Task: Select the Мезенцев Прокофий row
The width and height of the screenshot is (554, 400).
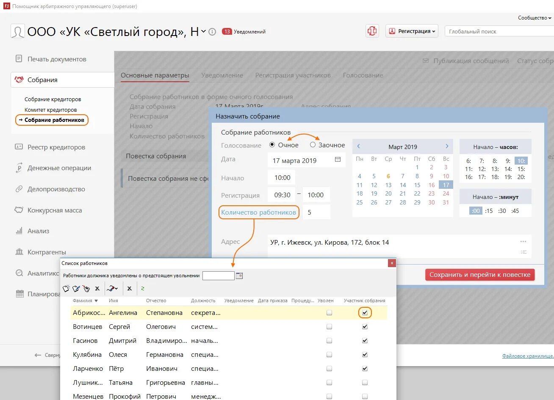Action: pyautogui.click(x=229, y=397)
